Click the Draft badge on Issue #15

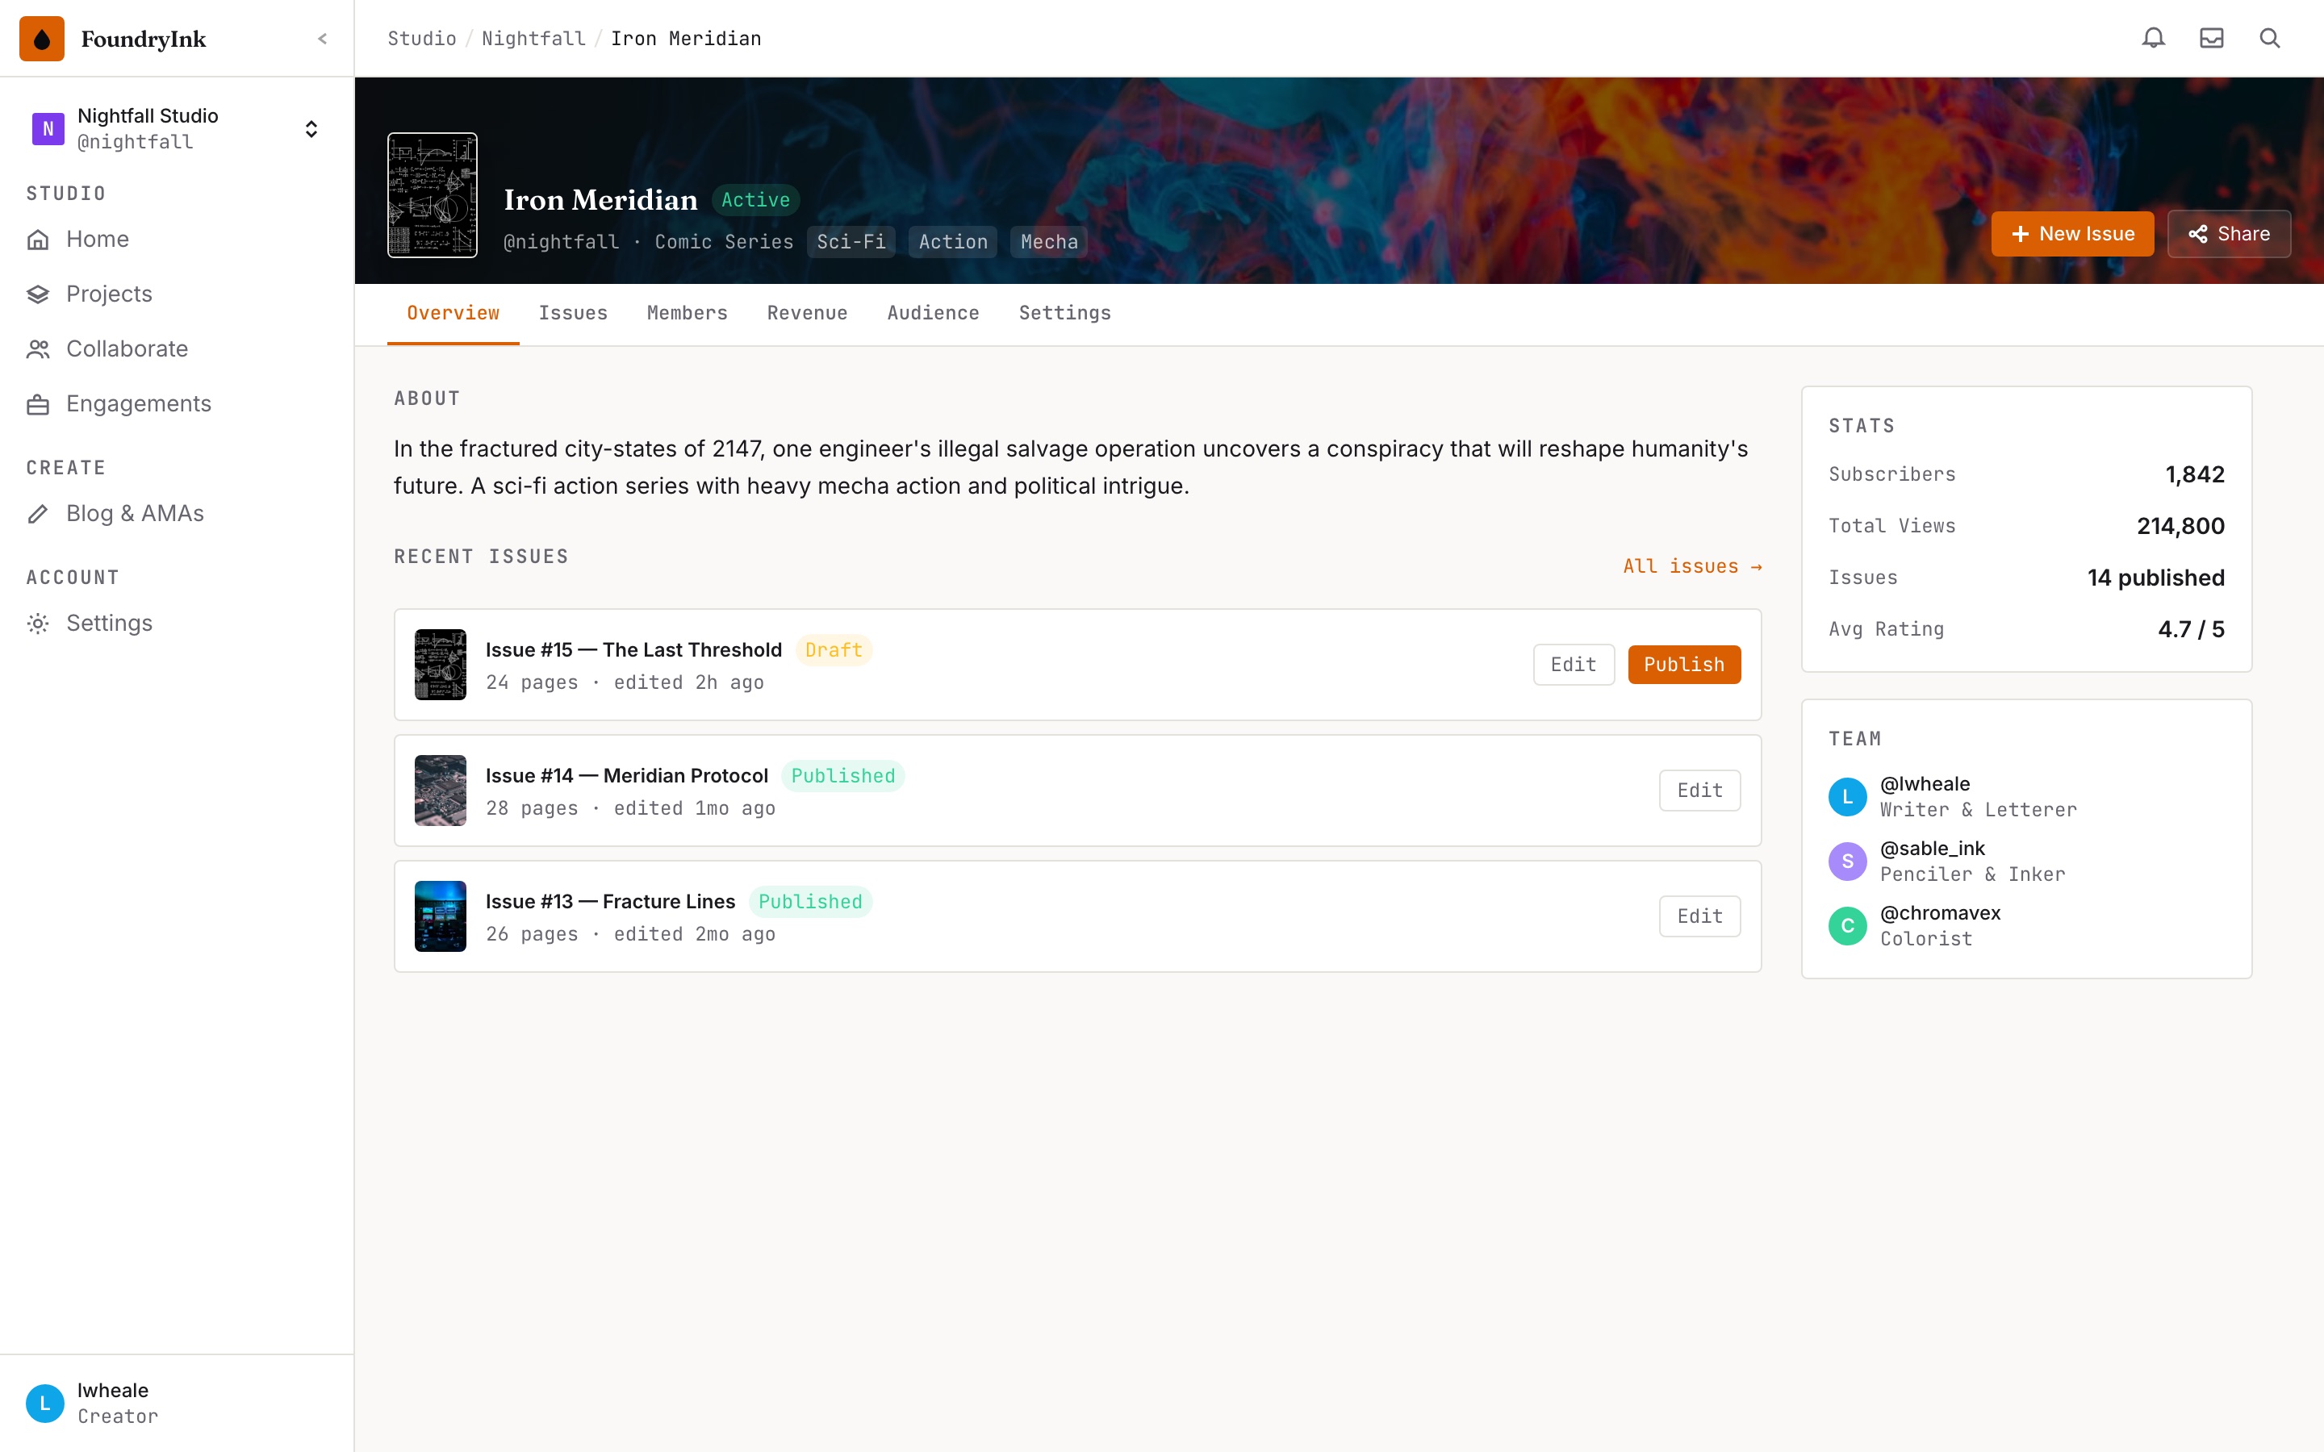click(834, 650)
